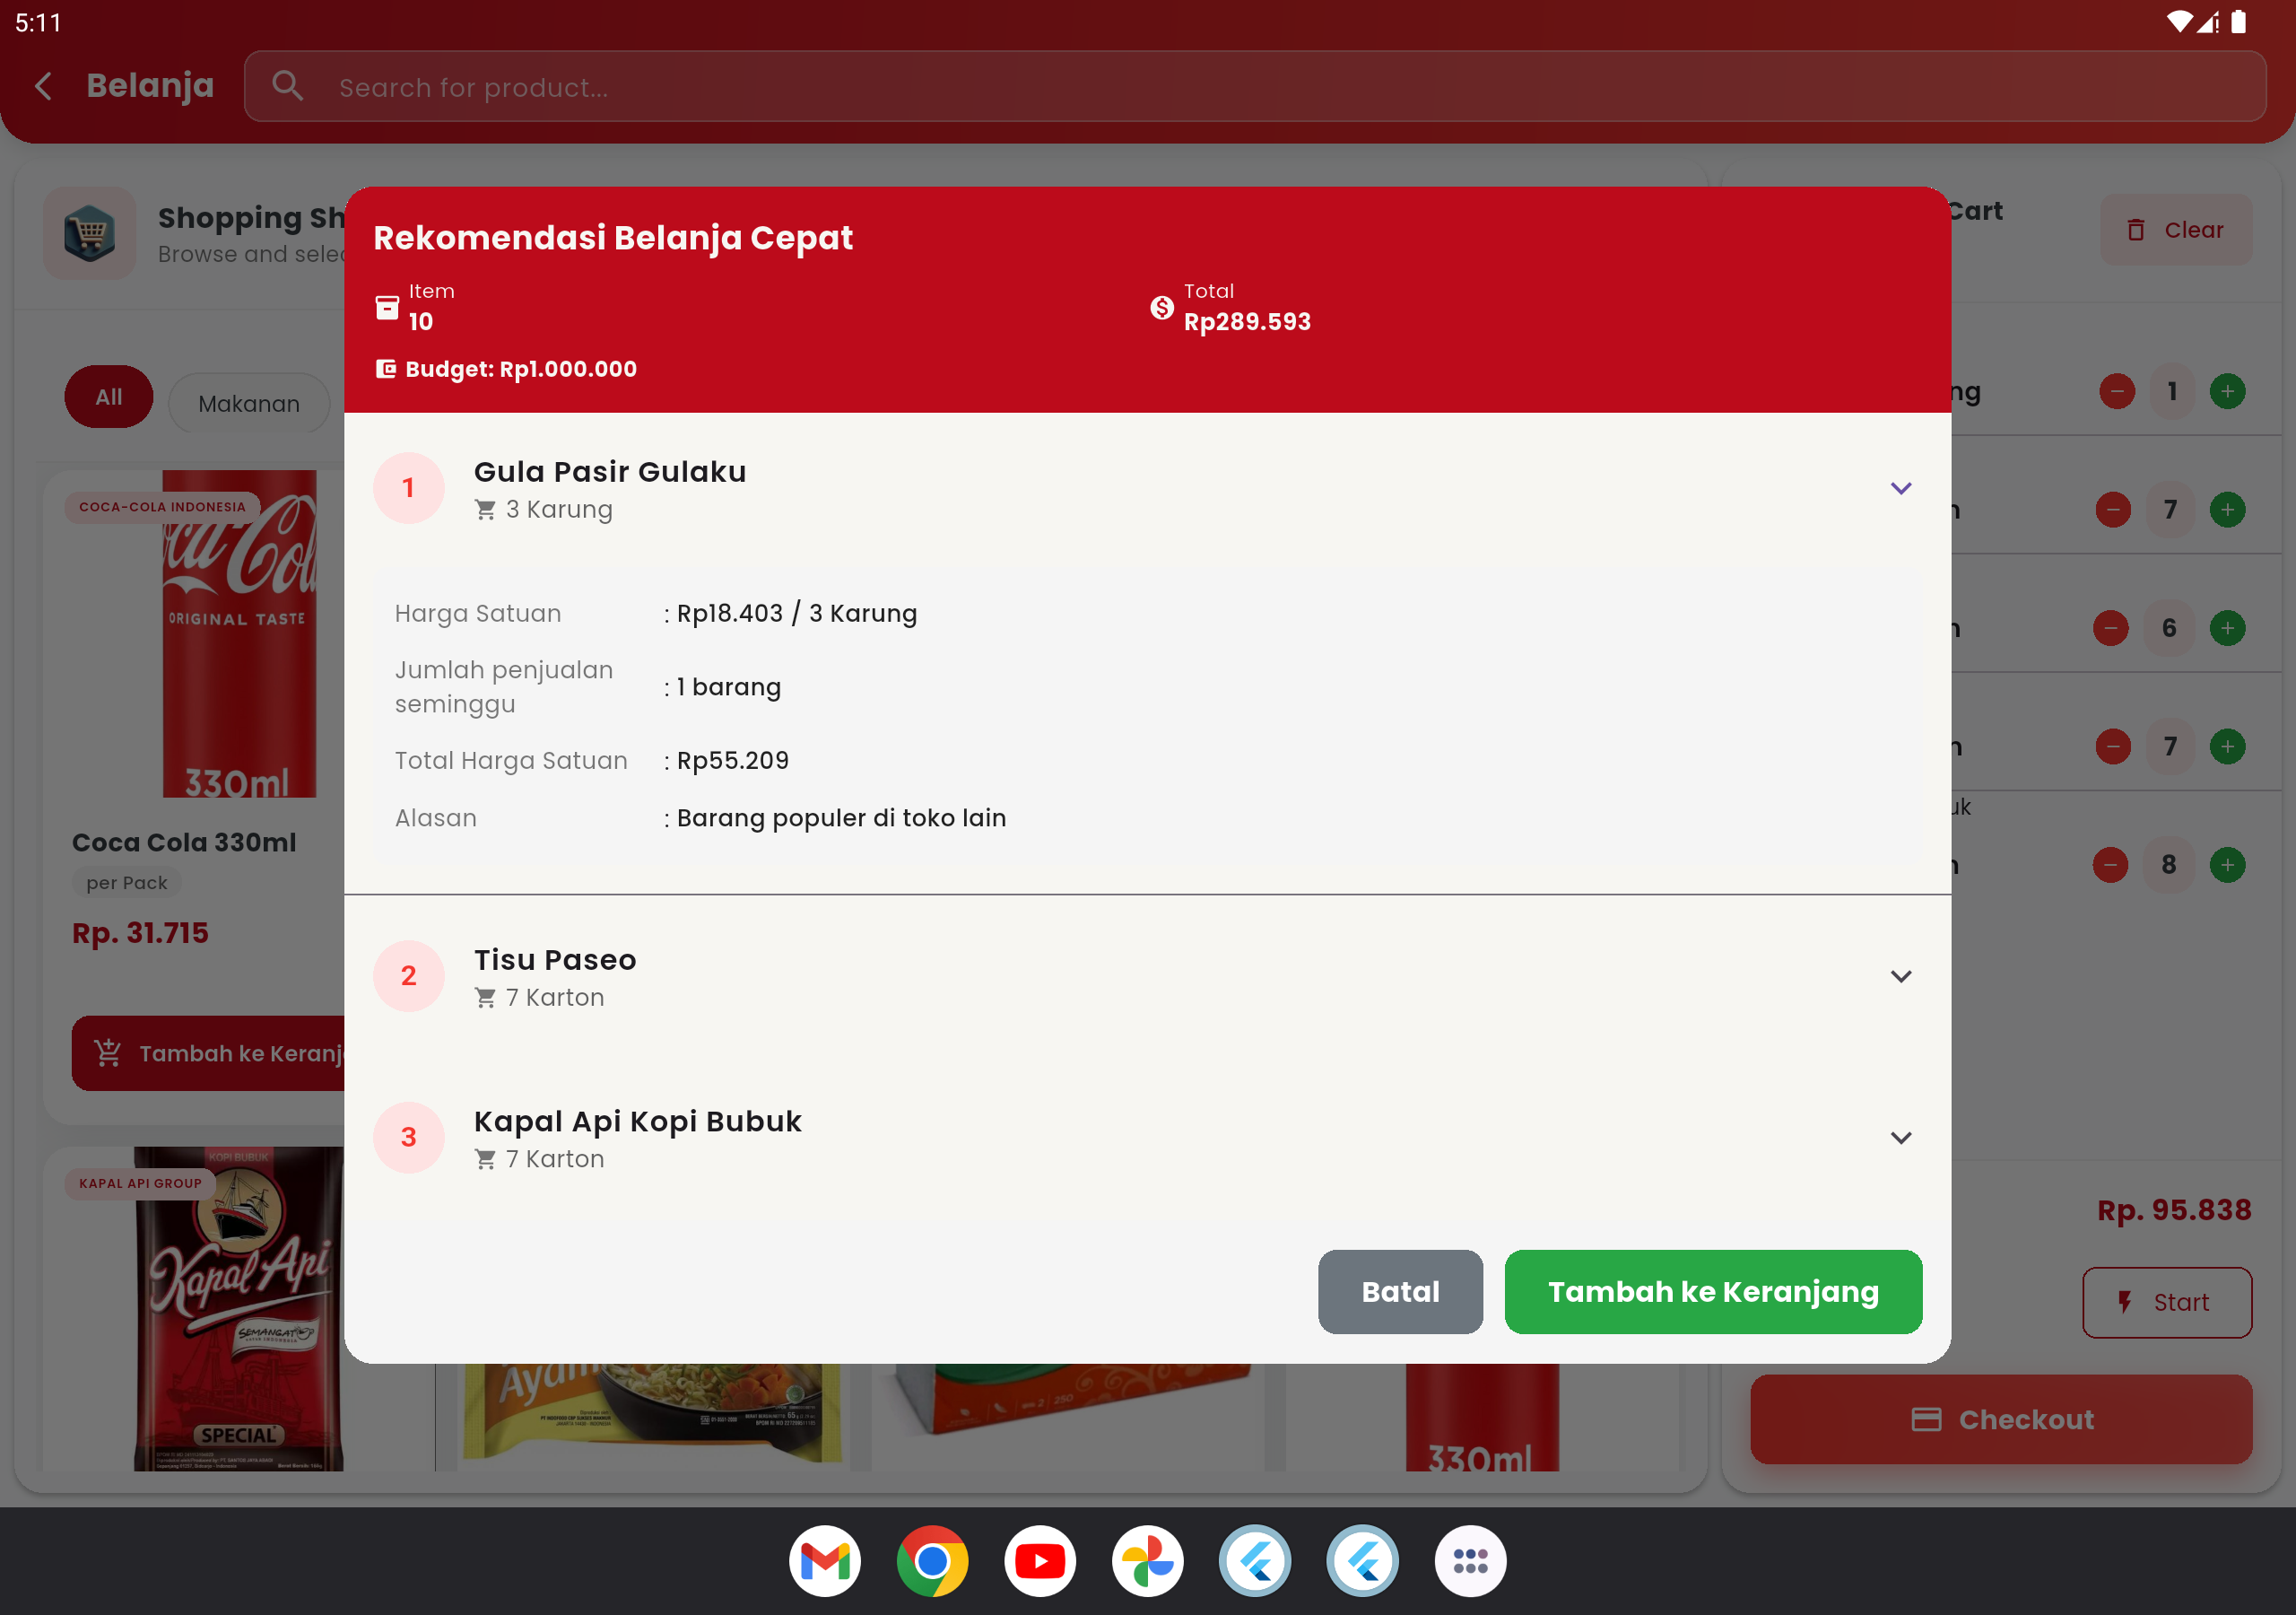2296x1615 pixels.
Task: Collapse the Gula Pasir Gulaku details
Action: point(1901,488)
